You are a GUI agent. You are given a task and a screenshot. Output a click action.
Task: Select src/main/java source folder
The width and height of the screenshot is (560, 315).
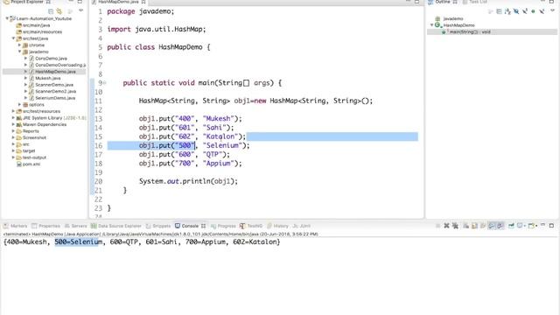pyautogui.click(x=36, y=25)
